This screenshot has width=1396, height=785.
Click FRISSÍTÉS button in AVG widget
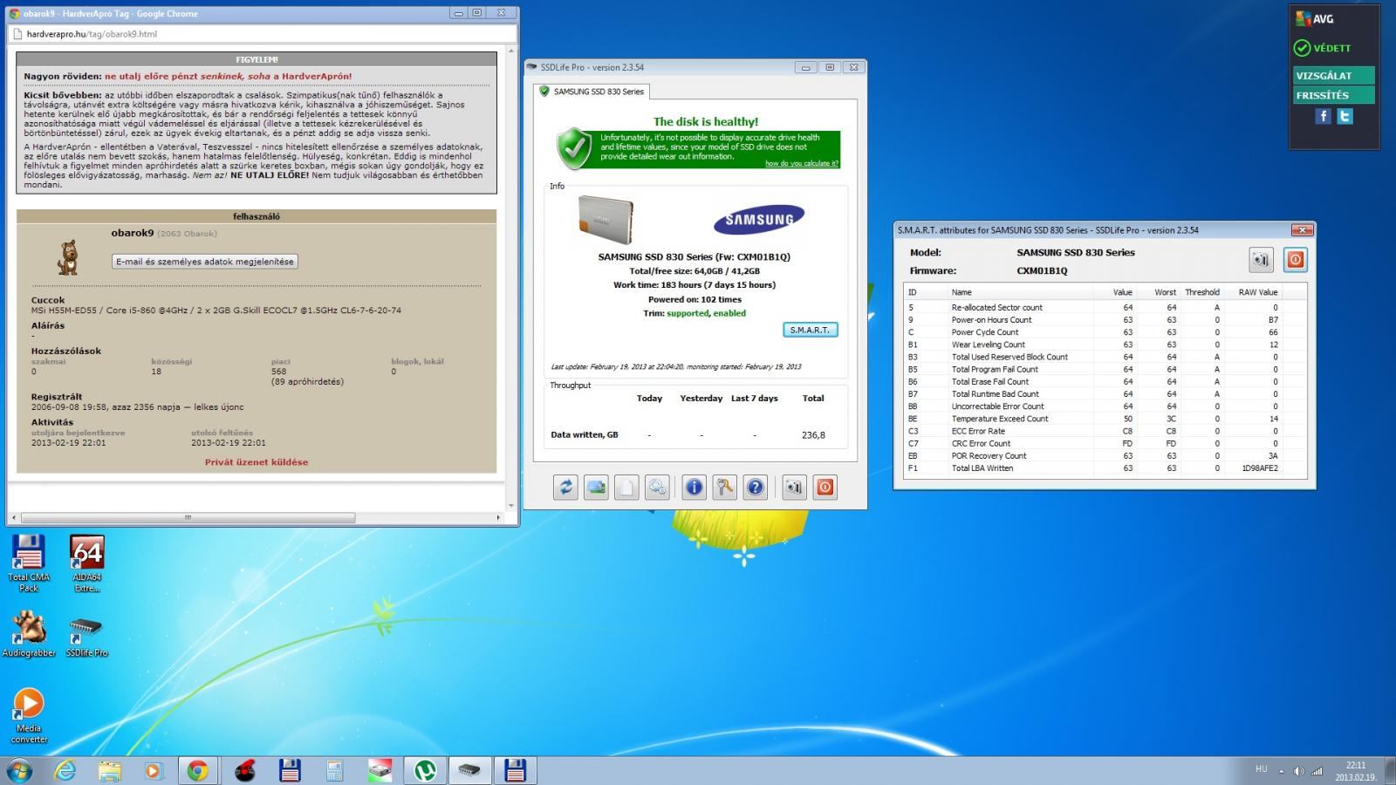click(1333, 95)
